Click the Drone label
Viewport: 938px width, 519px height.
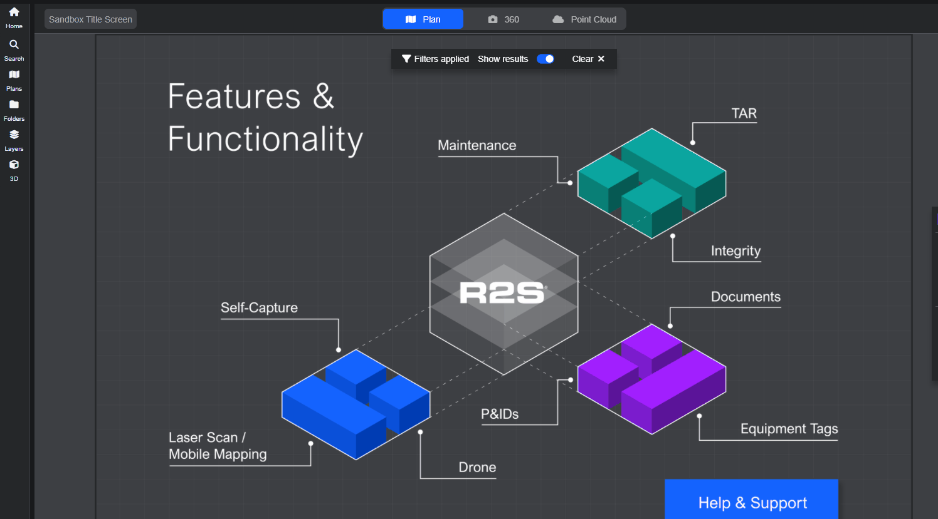pos(477,467)
